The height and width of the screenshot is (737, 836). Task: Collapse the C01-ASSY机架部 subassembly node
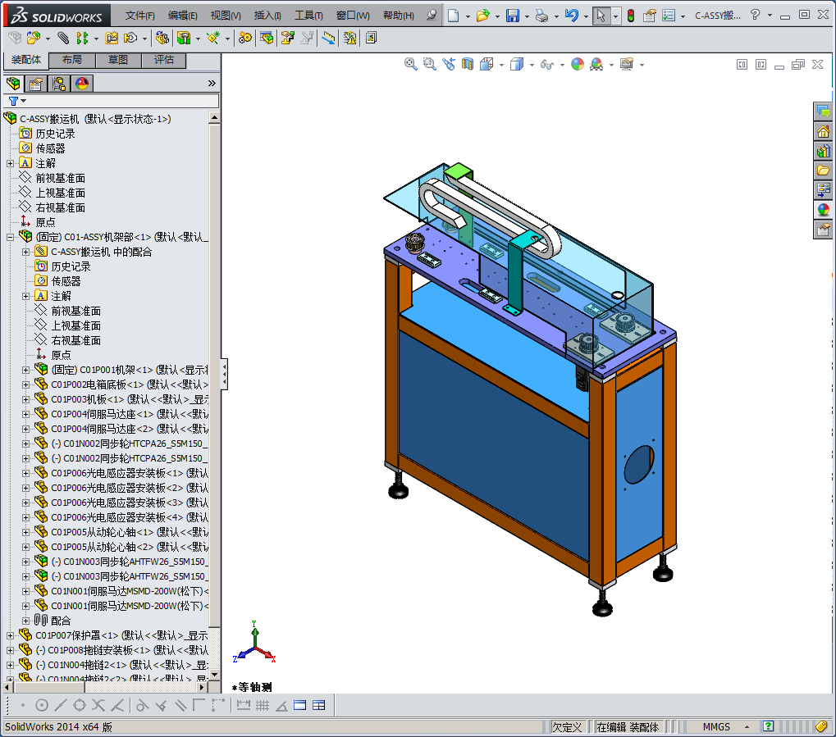coord(10,237)
